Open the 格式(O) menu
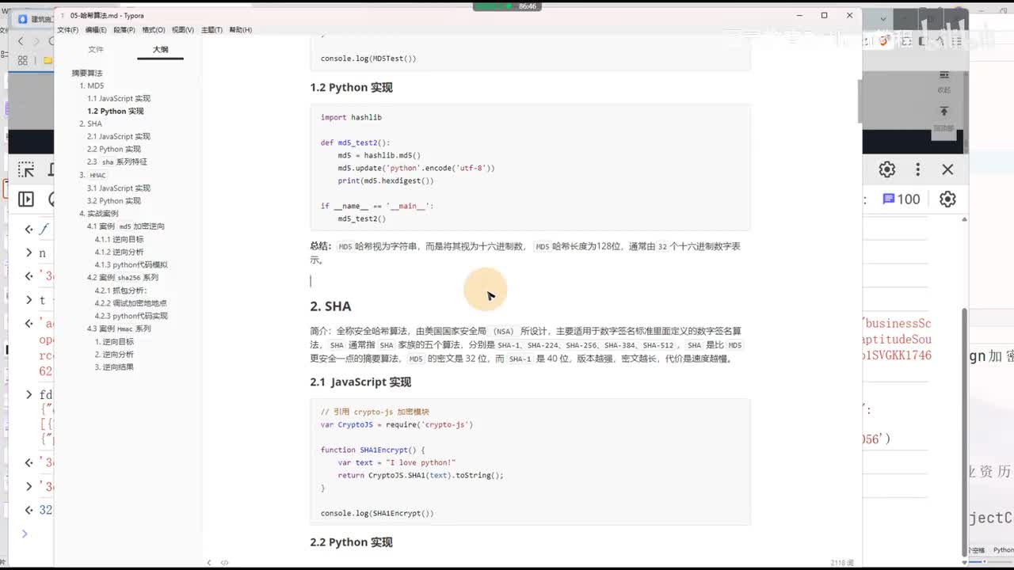Viewport: 1014px width, 570px height. coord(154,30)
